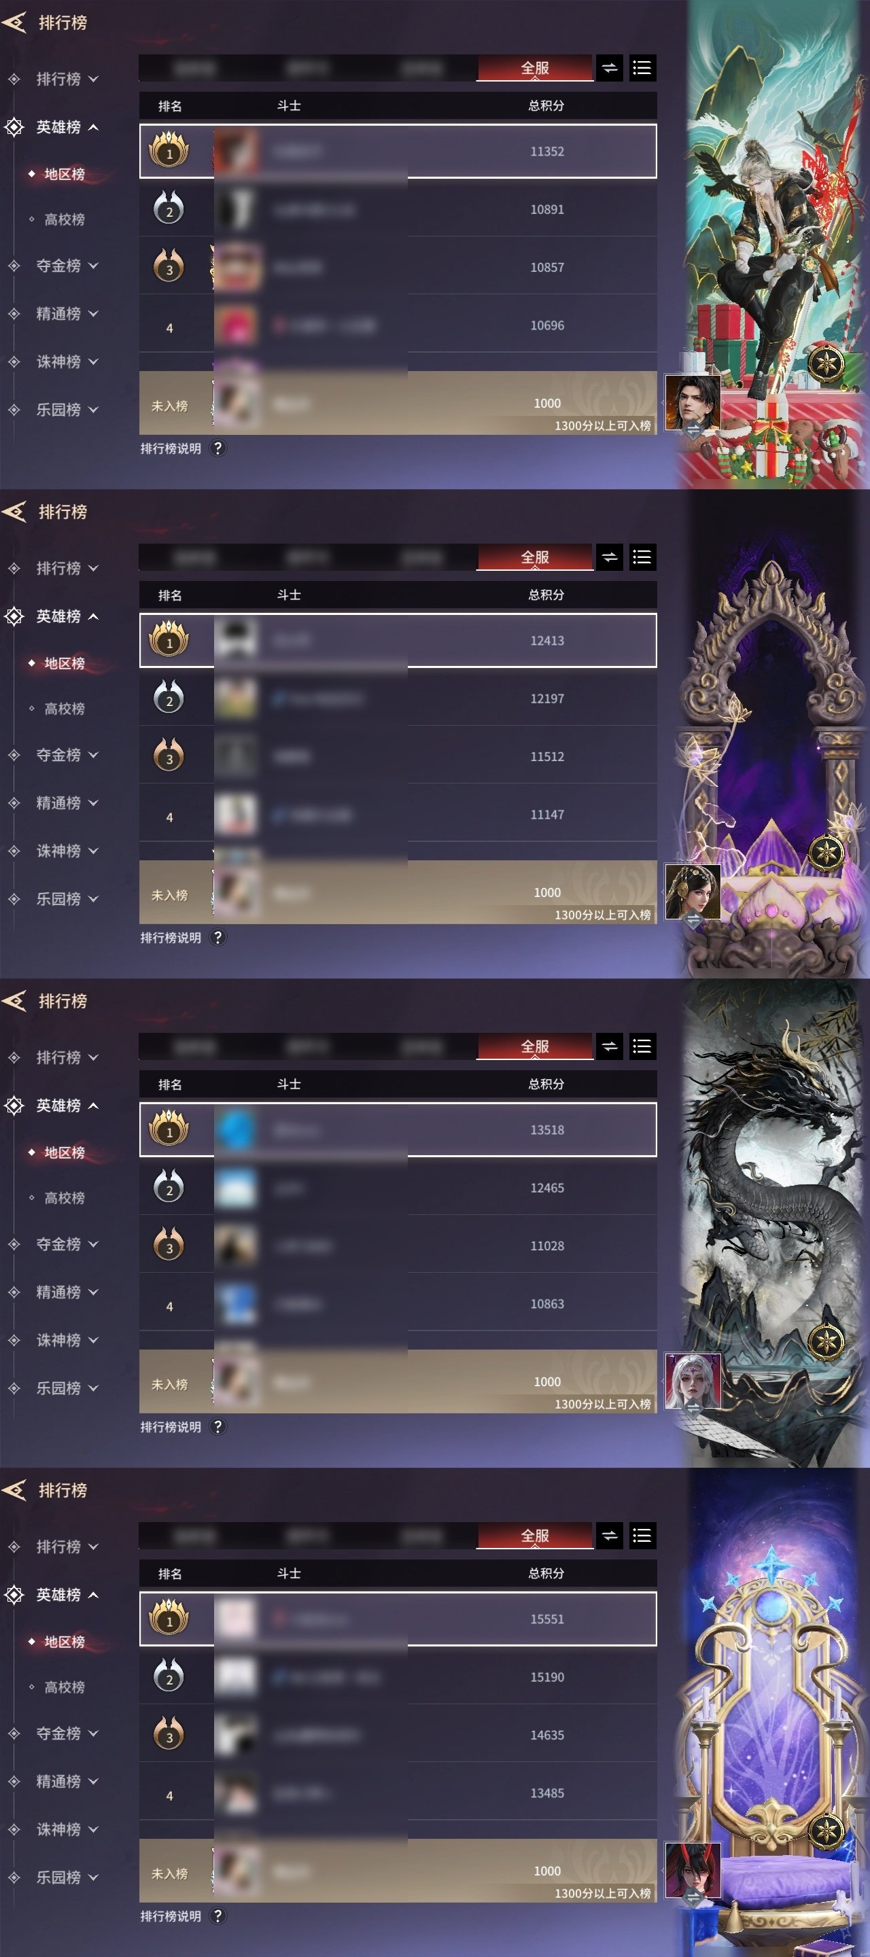The height and width of the screenshot is (1957, 870).
Task: Click gold emblem badge on Christmas-themed artwork
Action: (826, 362)
